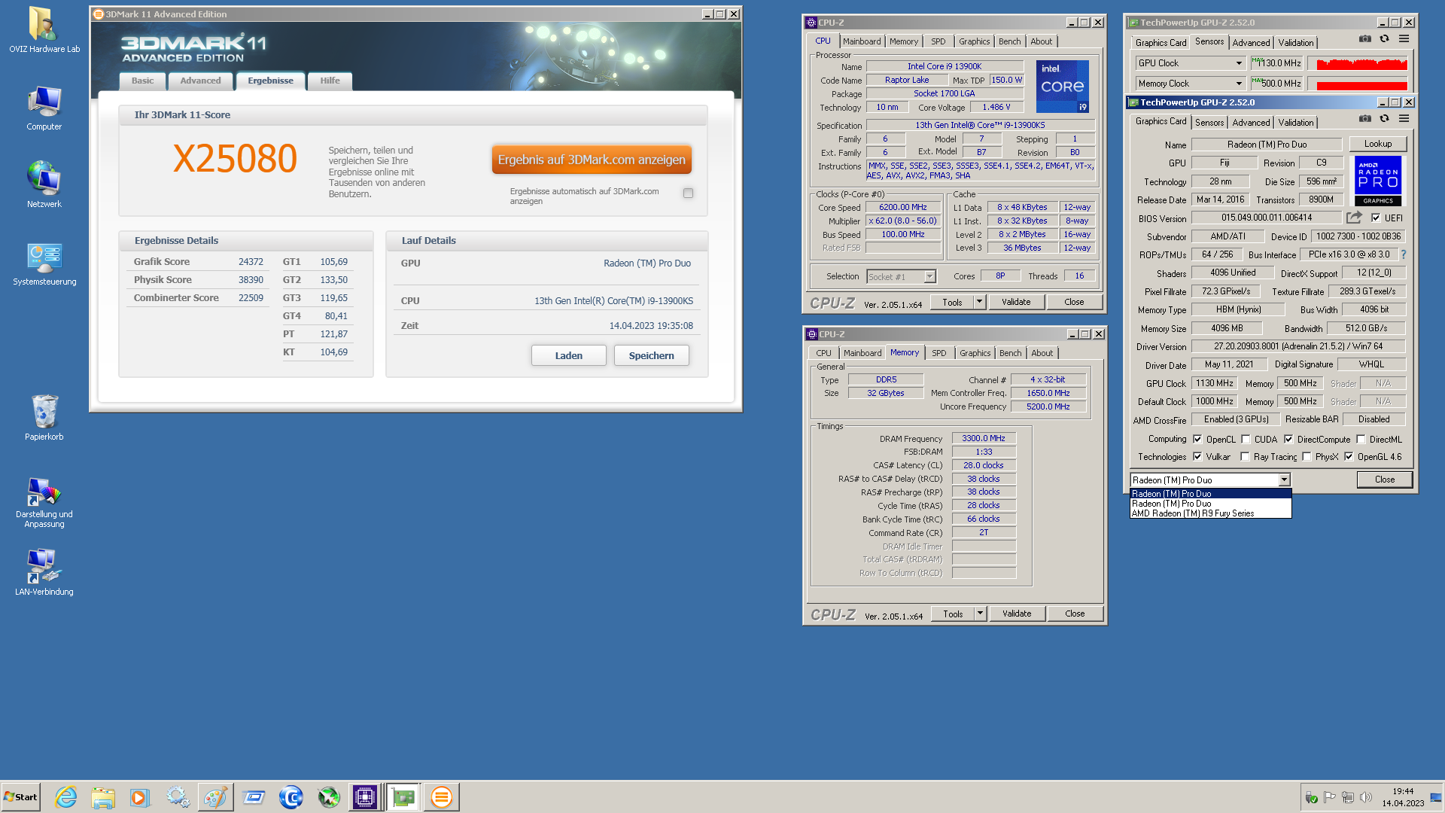Viewport: 1445px width, 813px height.
Task: Open Tools dropdown arrow in top CPU-Z window
Action: [979, 302]
